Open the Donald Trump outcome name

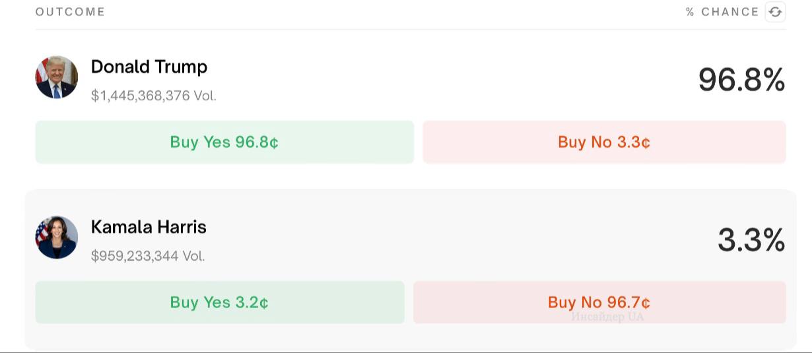pos(149,67)
